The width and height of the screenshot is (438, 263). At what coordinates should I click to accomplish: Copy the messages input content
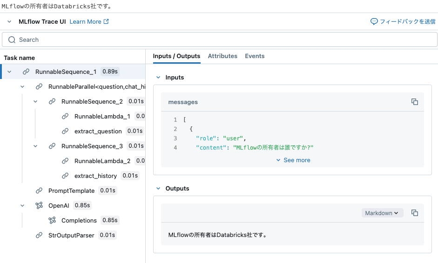415,102
